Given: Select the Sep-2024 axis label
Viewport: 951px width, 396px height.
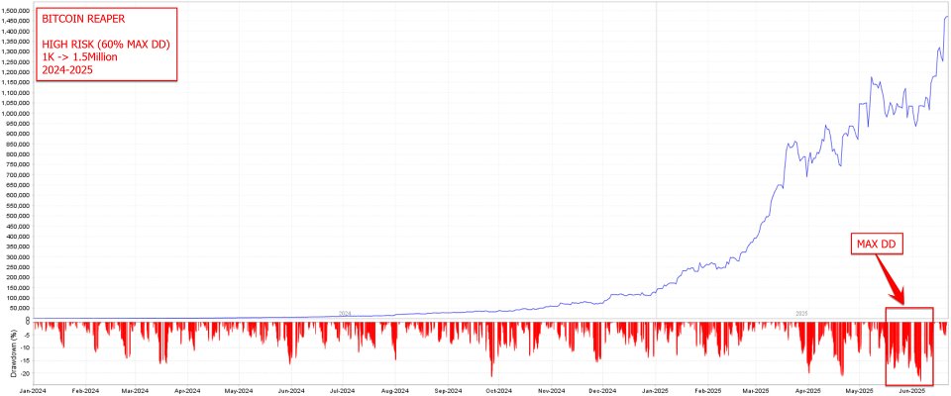Looking at the screenshot, I should [447, 390].
